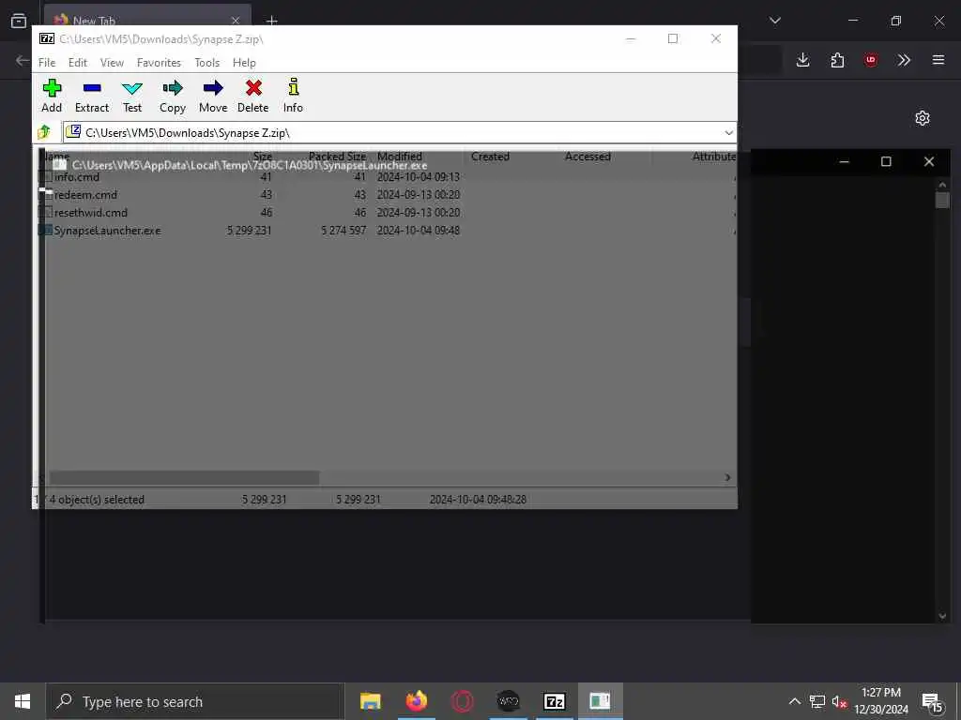
Task: Show hidden system tray icons
Action: (794, 701)
